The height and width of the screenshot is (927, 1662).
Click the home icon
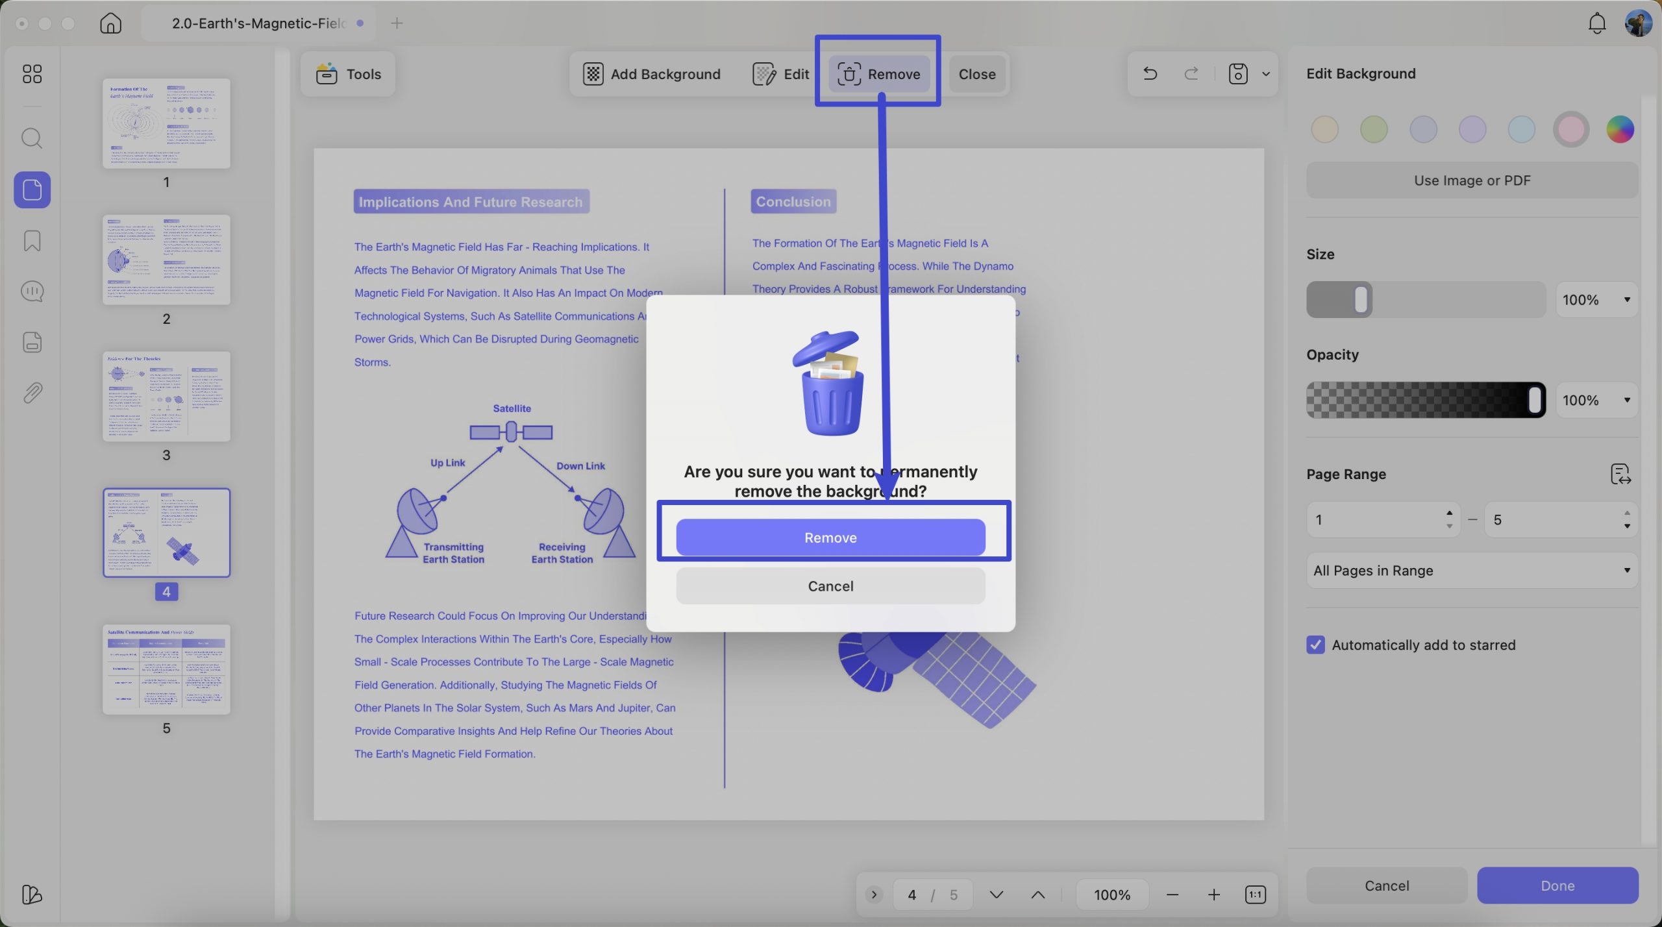(110, 23)
